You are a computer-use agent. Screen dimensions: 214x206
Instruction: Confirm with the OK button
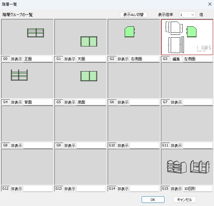(x=153, y=200)
